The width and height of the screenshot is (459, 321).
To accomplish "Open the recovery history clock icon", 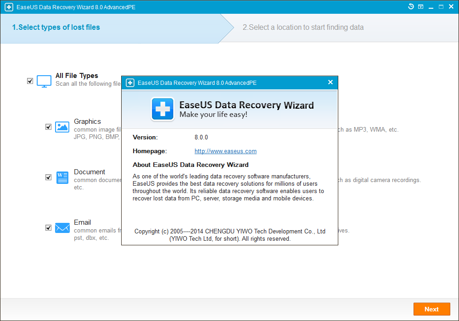I will coord(411,6).
